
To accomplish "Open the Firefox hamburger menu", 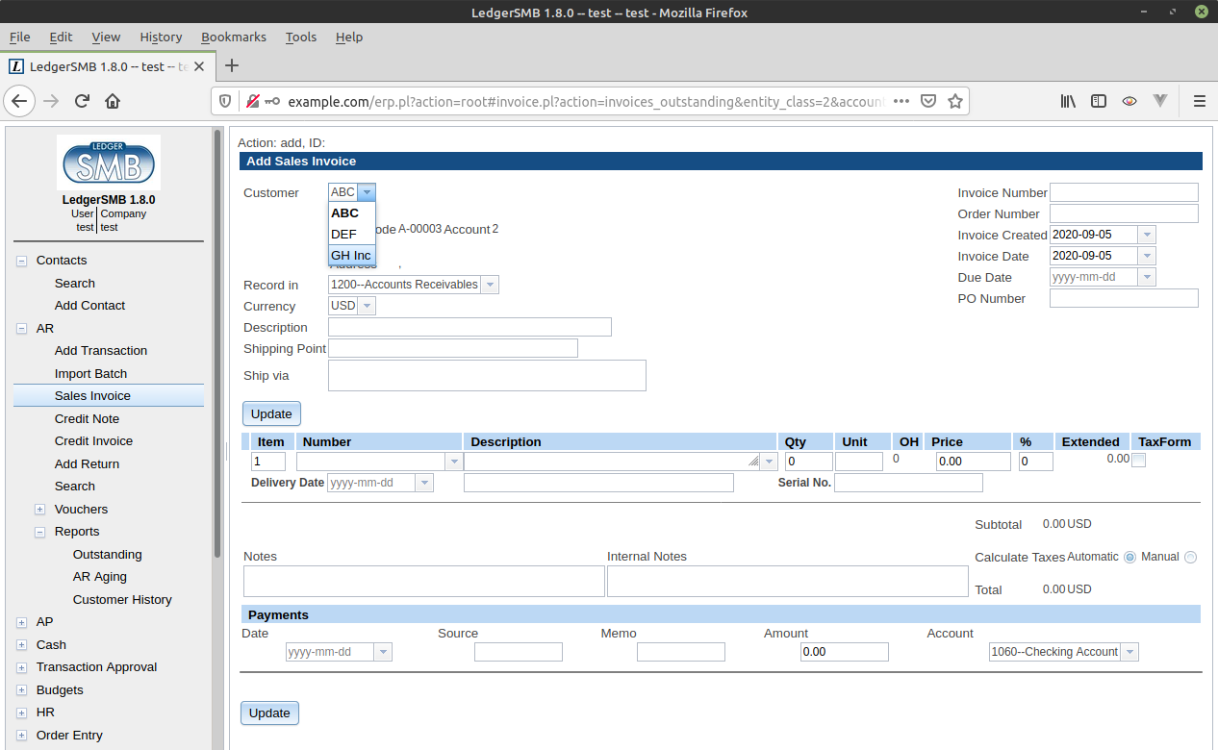I will point(1199,101).
